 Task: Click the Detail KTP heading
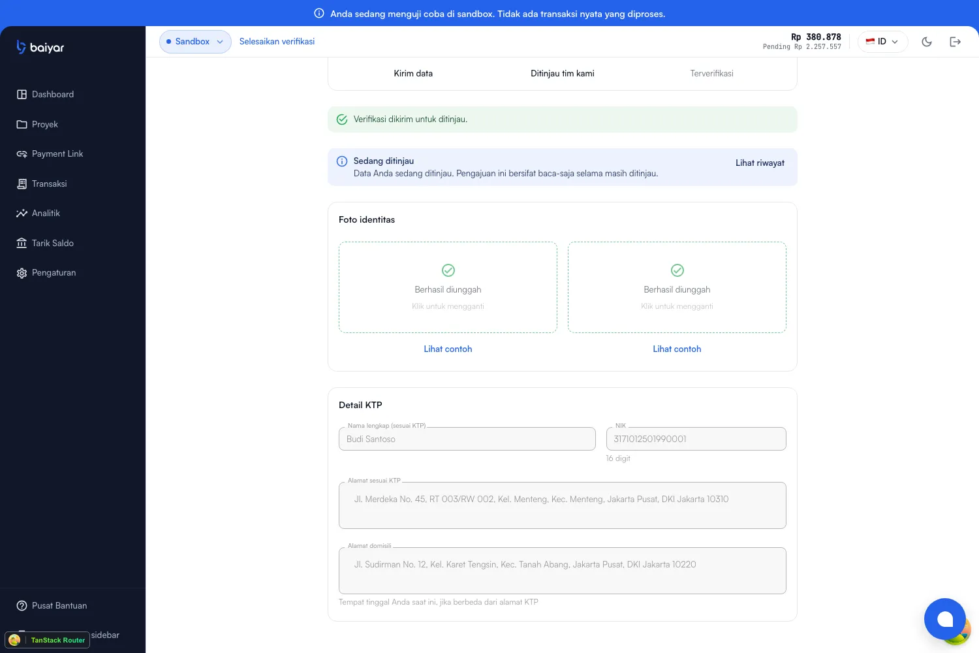coord(360,406)
